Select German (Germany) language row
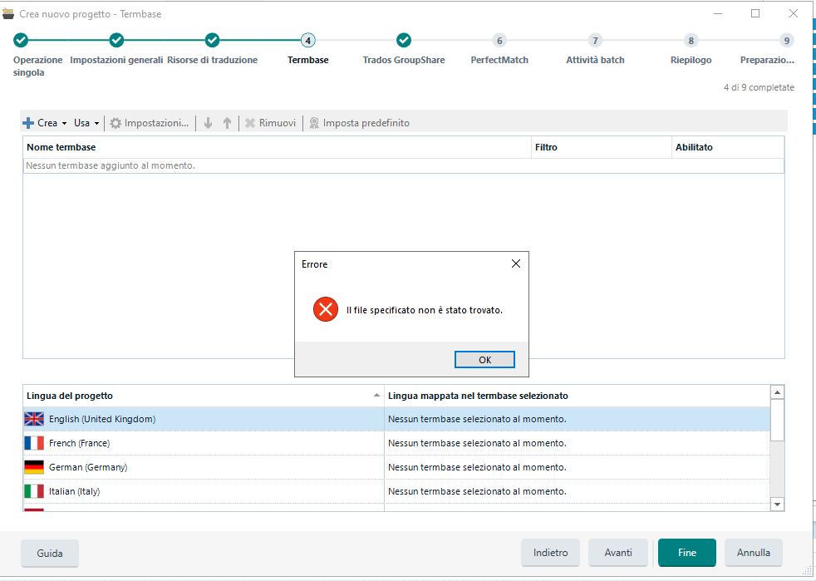The height and width of the screenshot is (581, 816). coord(396,467)
